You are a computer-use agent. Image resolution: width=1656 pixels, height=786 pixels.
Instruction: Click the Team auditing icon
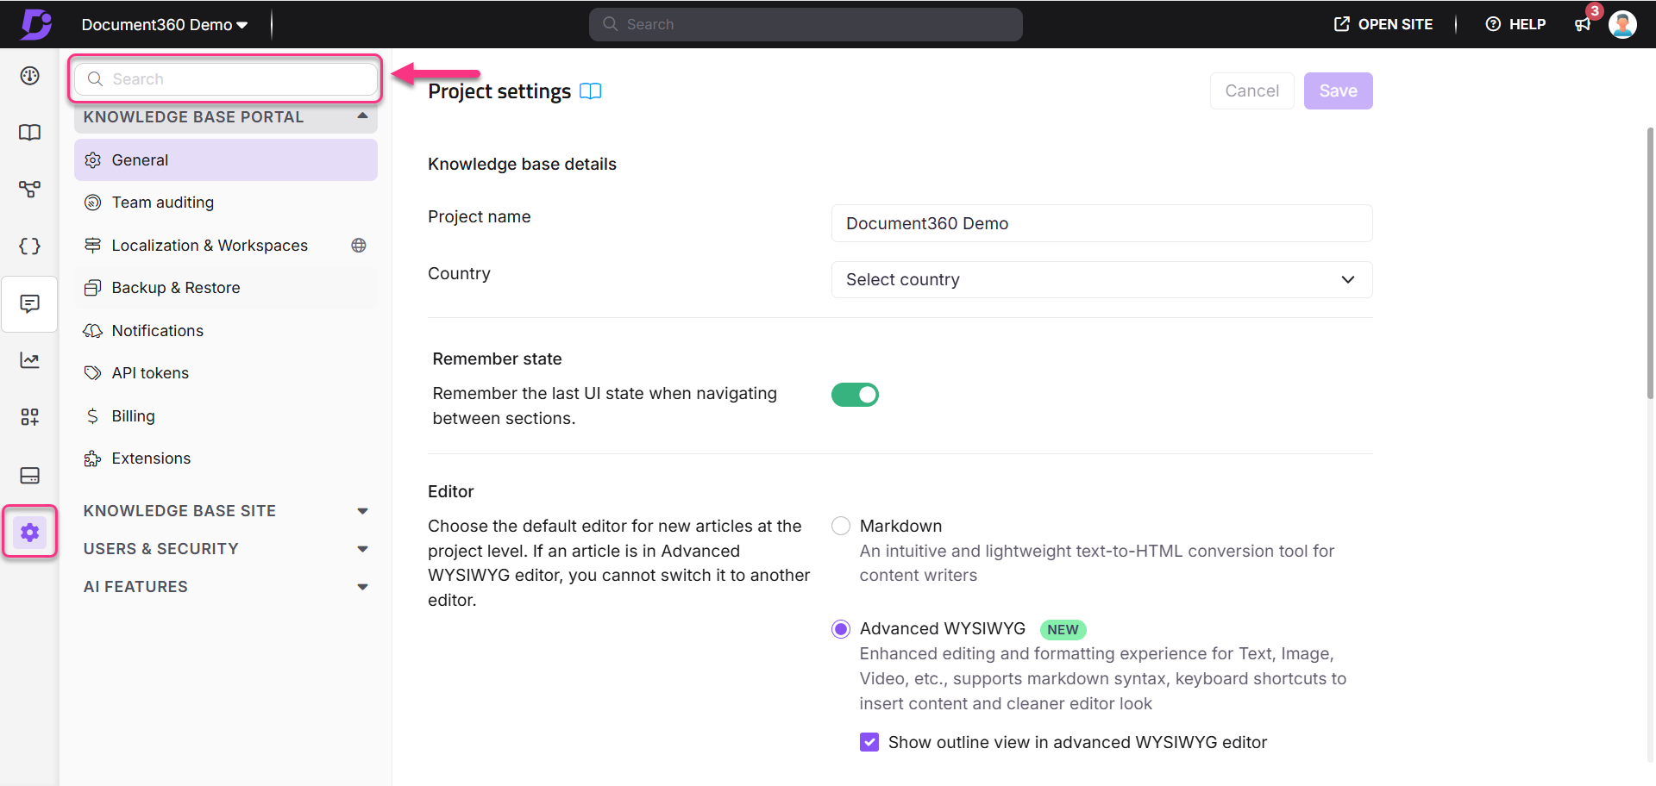tap(93, 203)
